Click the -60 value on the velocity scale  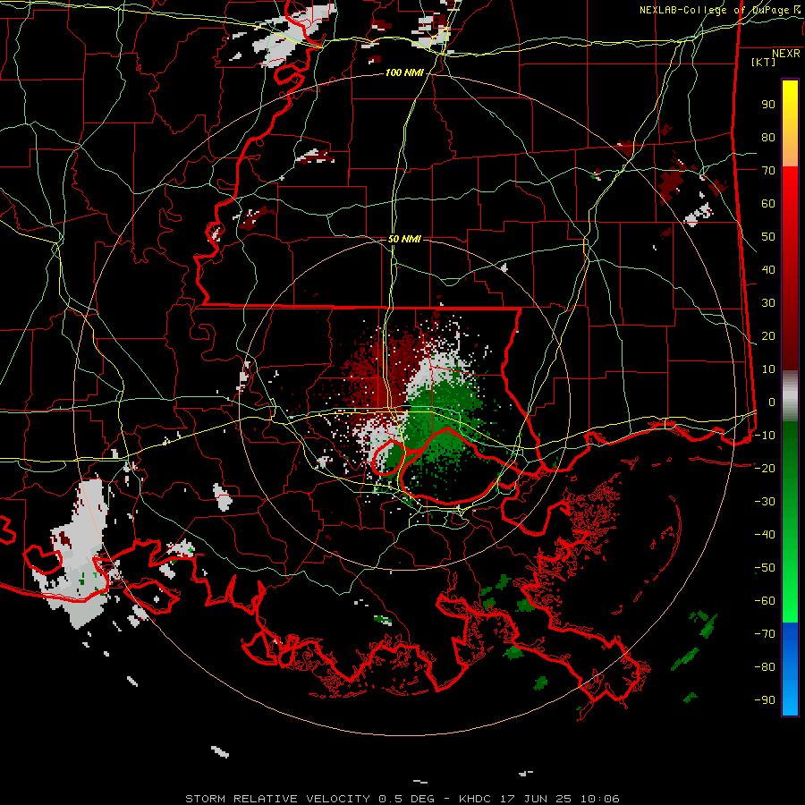pyautogui.click(x=765, y=601)
